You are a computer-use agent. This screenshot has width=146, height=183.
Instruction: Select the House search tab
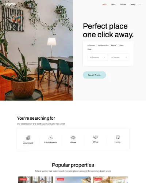click(x=114, y=45)
